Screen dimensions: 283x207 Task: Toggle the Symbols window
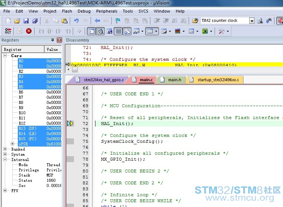click(x=109, y=32)
